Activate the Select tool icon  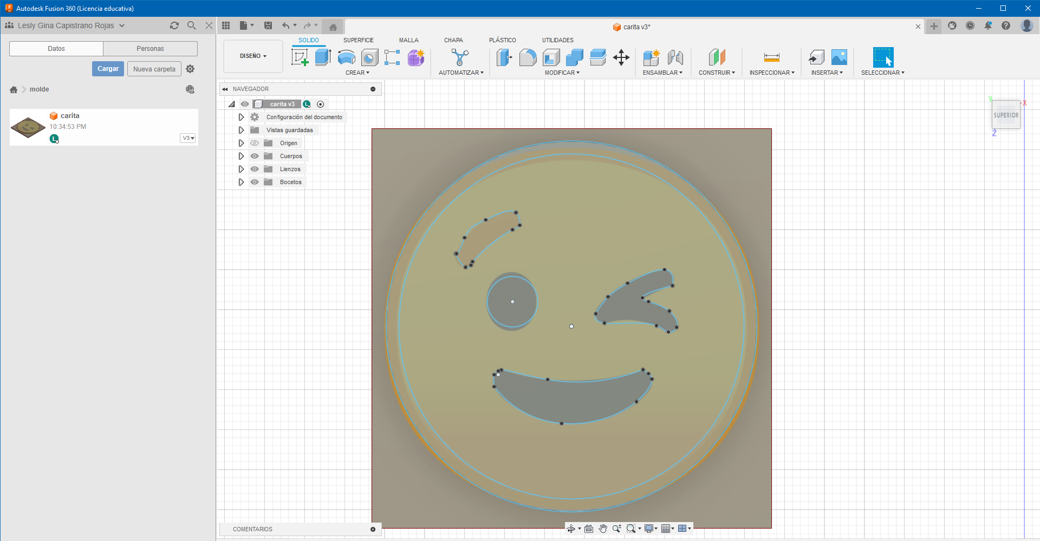click(883, 57)
